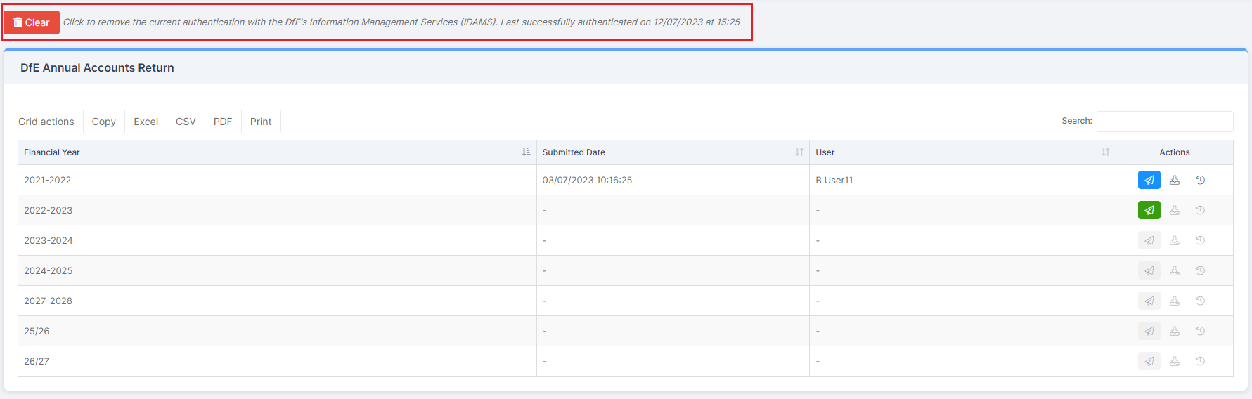The image size is (1252, 399).
Task: Select the 25/26 financial year cell
Action: point(277,331)
